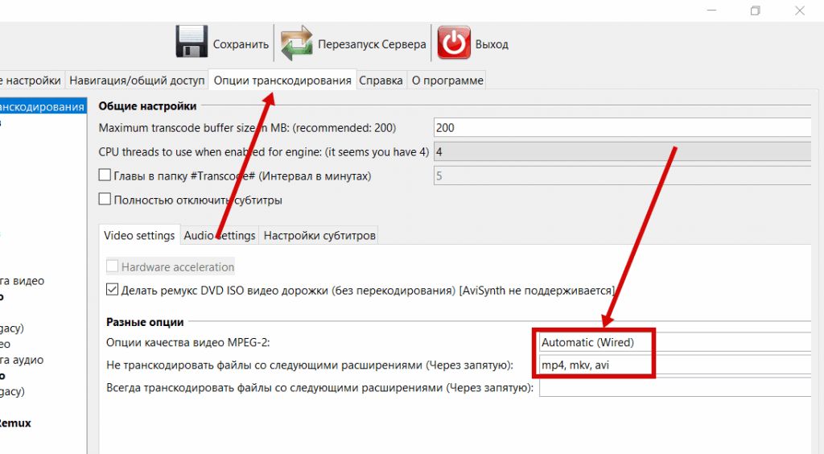Click the 'Общие настройки' section heading
This screenshot has width=824, height=454.
(147, 106)
